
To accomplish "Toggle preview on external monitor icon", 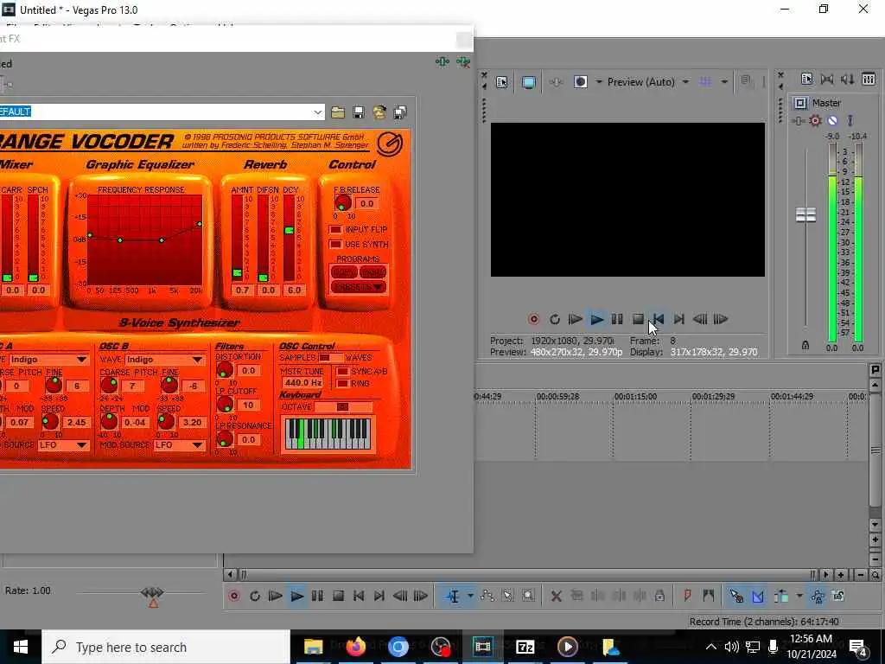I will 529,82.
